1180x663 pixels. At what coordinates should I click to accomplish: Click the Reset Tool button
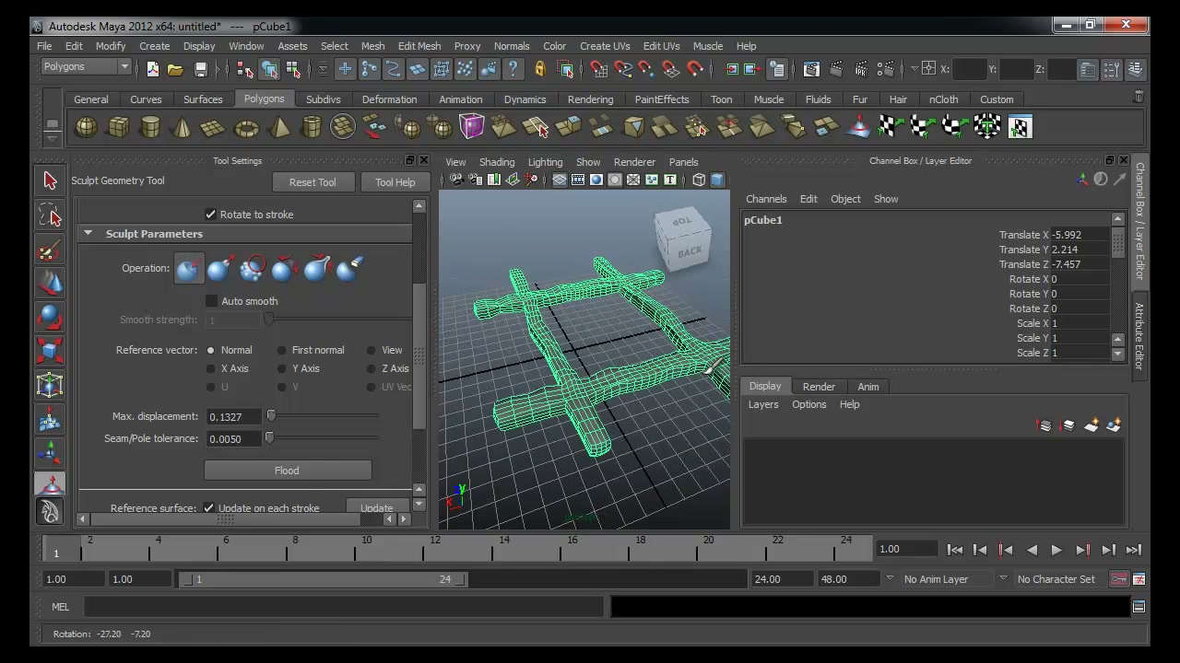pos(313,182)
